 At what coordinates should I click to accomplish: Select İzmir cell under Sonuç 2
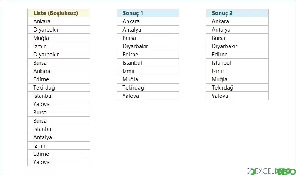(237, 71)
